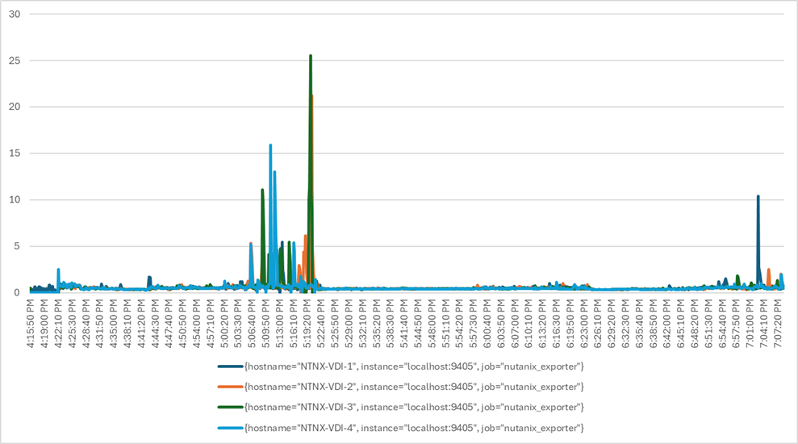Click the x-axis label 5:06:40 PM
This screenshot has width=798, height=444.
tap(252, 324)
